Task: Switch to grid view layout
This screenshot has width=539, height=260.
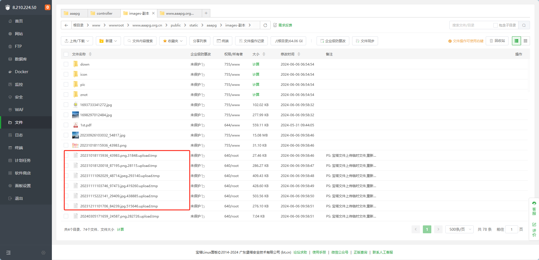Action: click(525, 41)
